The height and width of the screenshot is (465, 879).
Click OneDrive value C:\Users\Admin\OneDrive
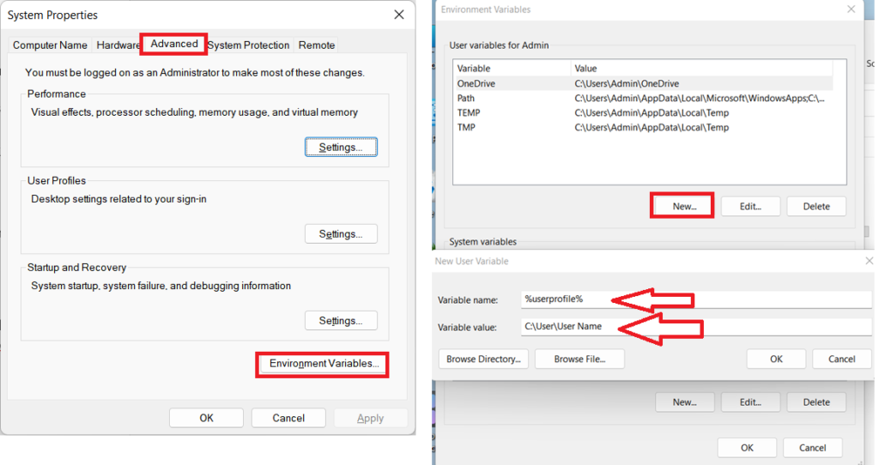626,83
